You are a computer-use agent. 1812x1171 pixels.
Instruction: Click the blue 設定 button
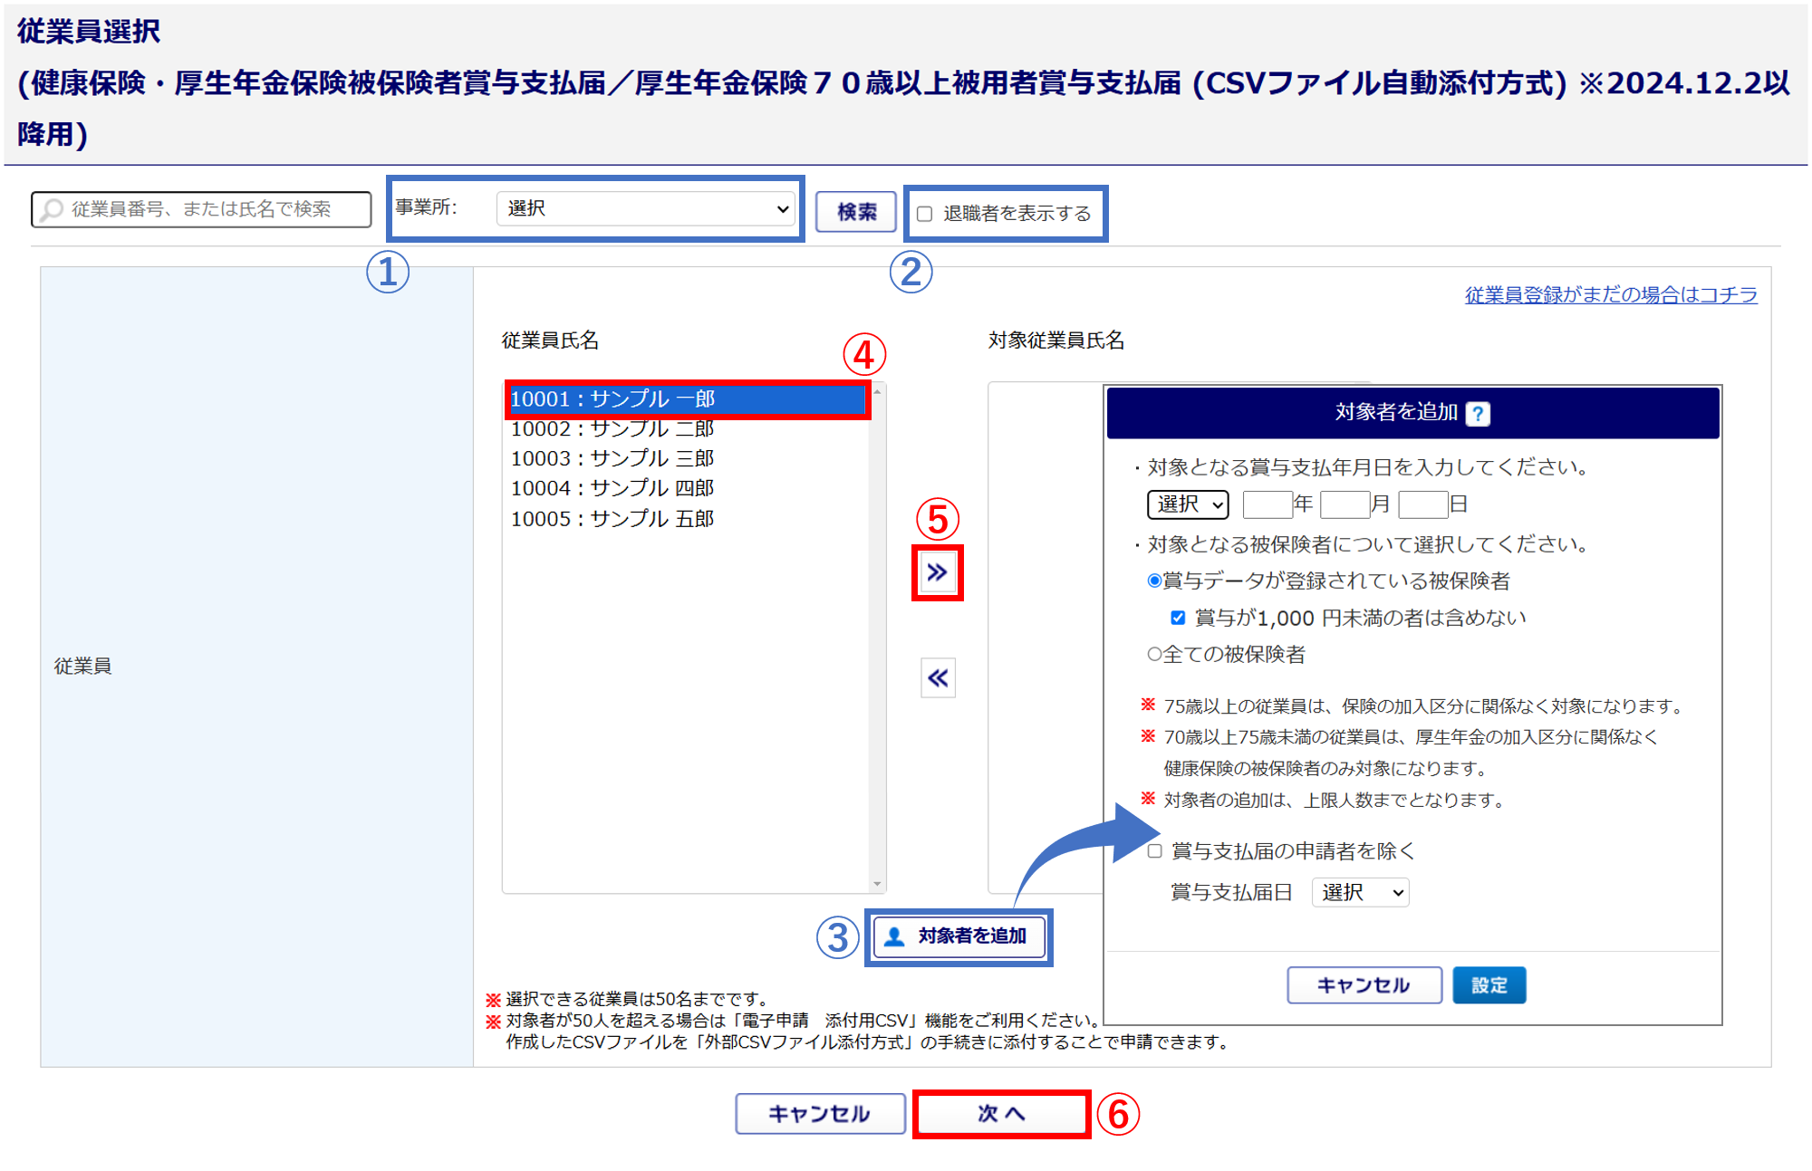point(1489,985)
